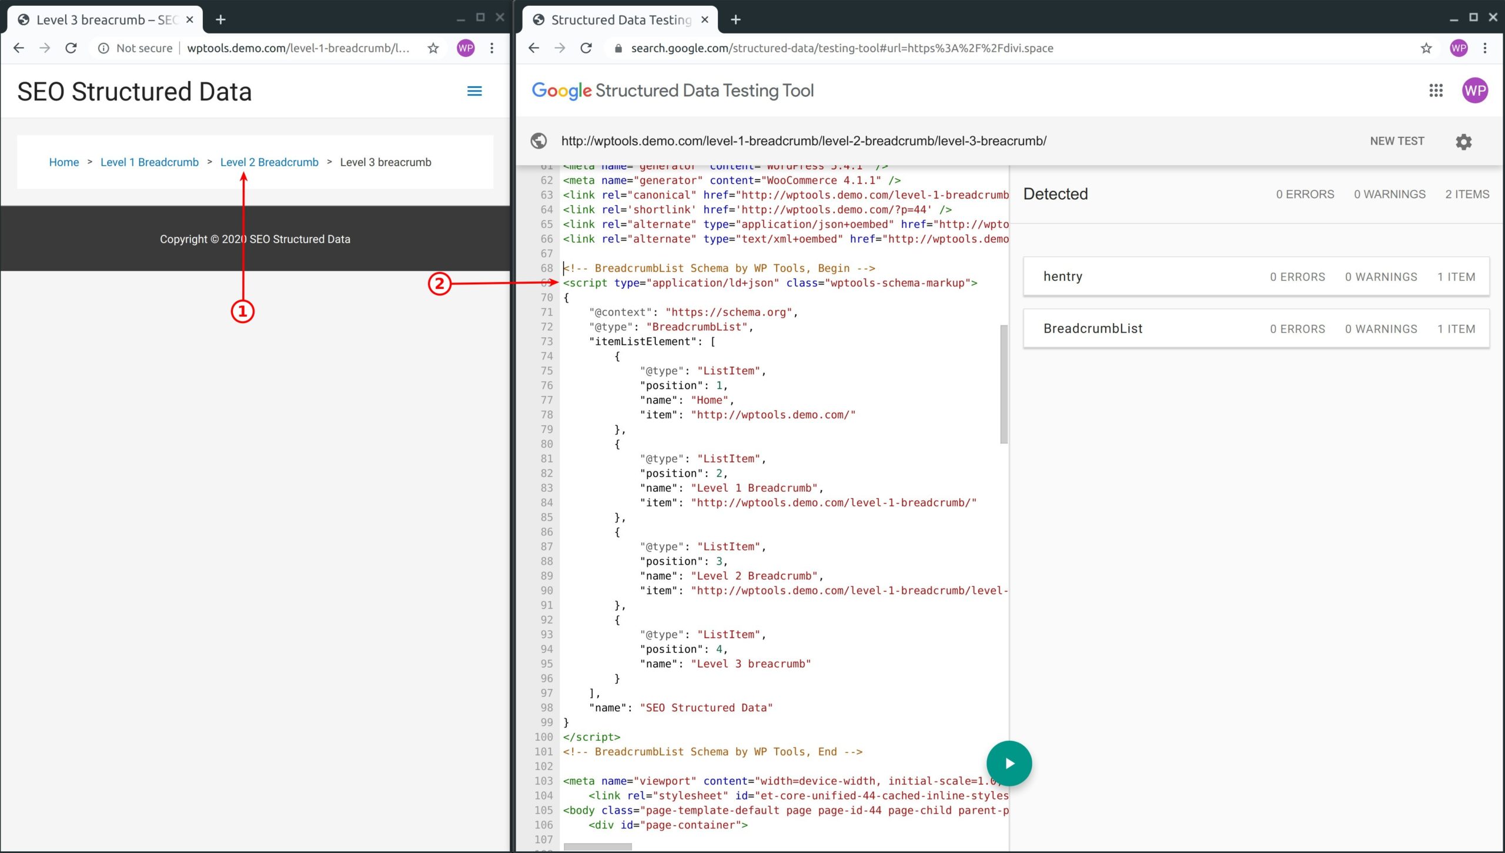Open Level 1 Breadcrumb link
The width and height of the screenshot is (1505, 853).
coord(149,162)
